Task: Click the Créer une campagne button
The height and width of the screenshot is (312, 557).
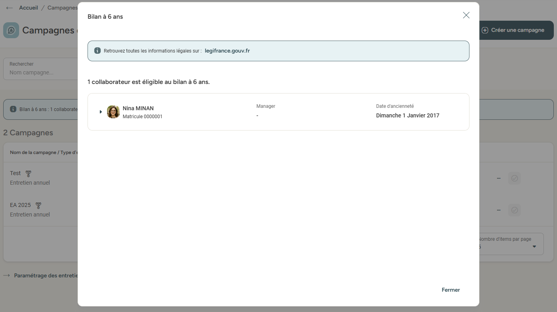Action: click(x=516, y=30)
